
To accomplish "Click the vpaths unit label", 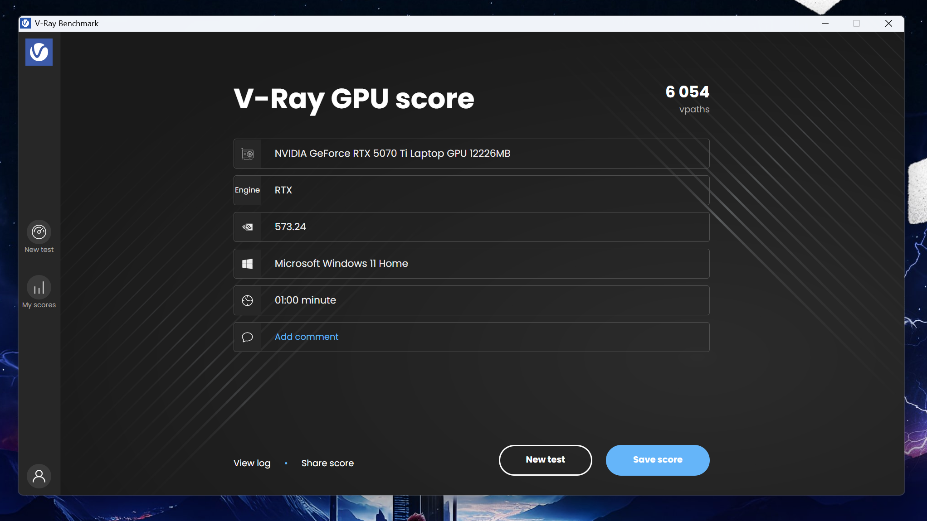I will tap(694, 109).
